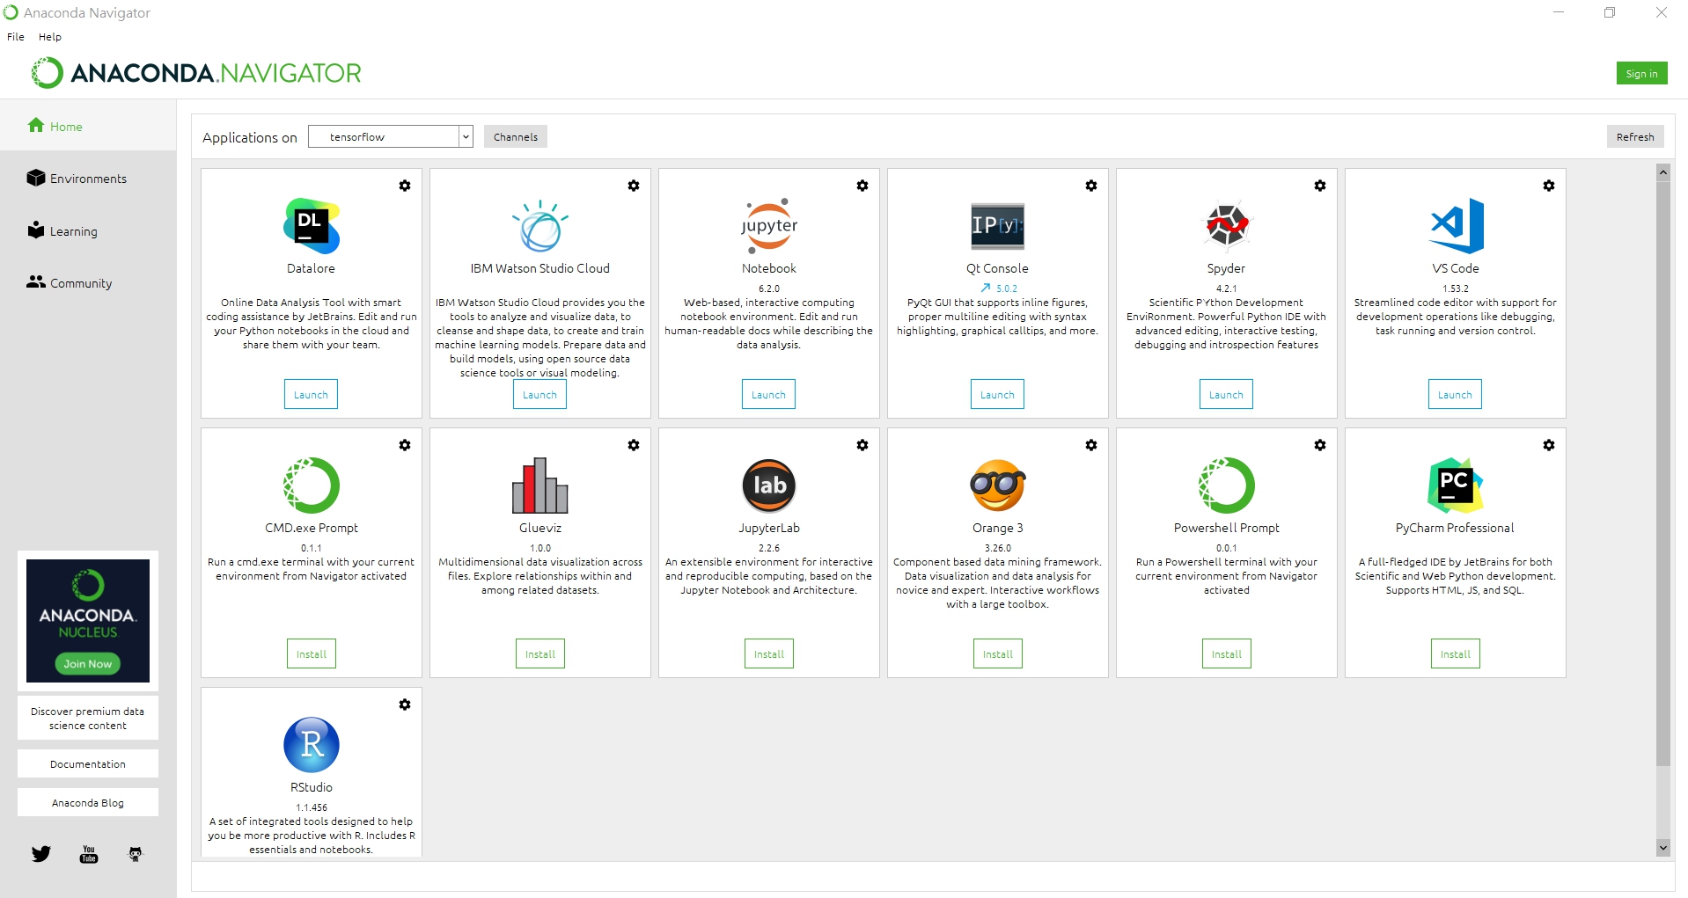The width and height of the screenshot is (1688, 898).
Task: Click the scrollbar down arrow
Action: 1663,847
